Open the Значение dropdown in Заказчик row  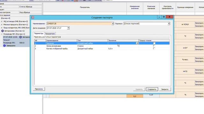point(137,43)
